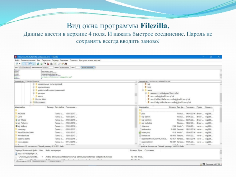This screenshot has height=177, width=236.
Task: Open the local site path dropdown
Action: click(136, 81)
